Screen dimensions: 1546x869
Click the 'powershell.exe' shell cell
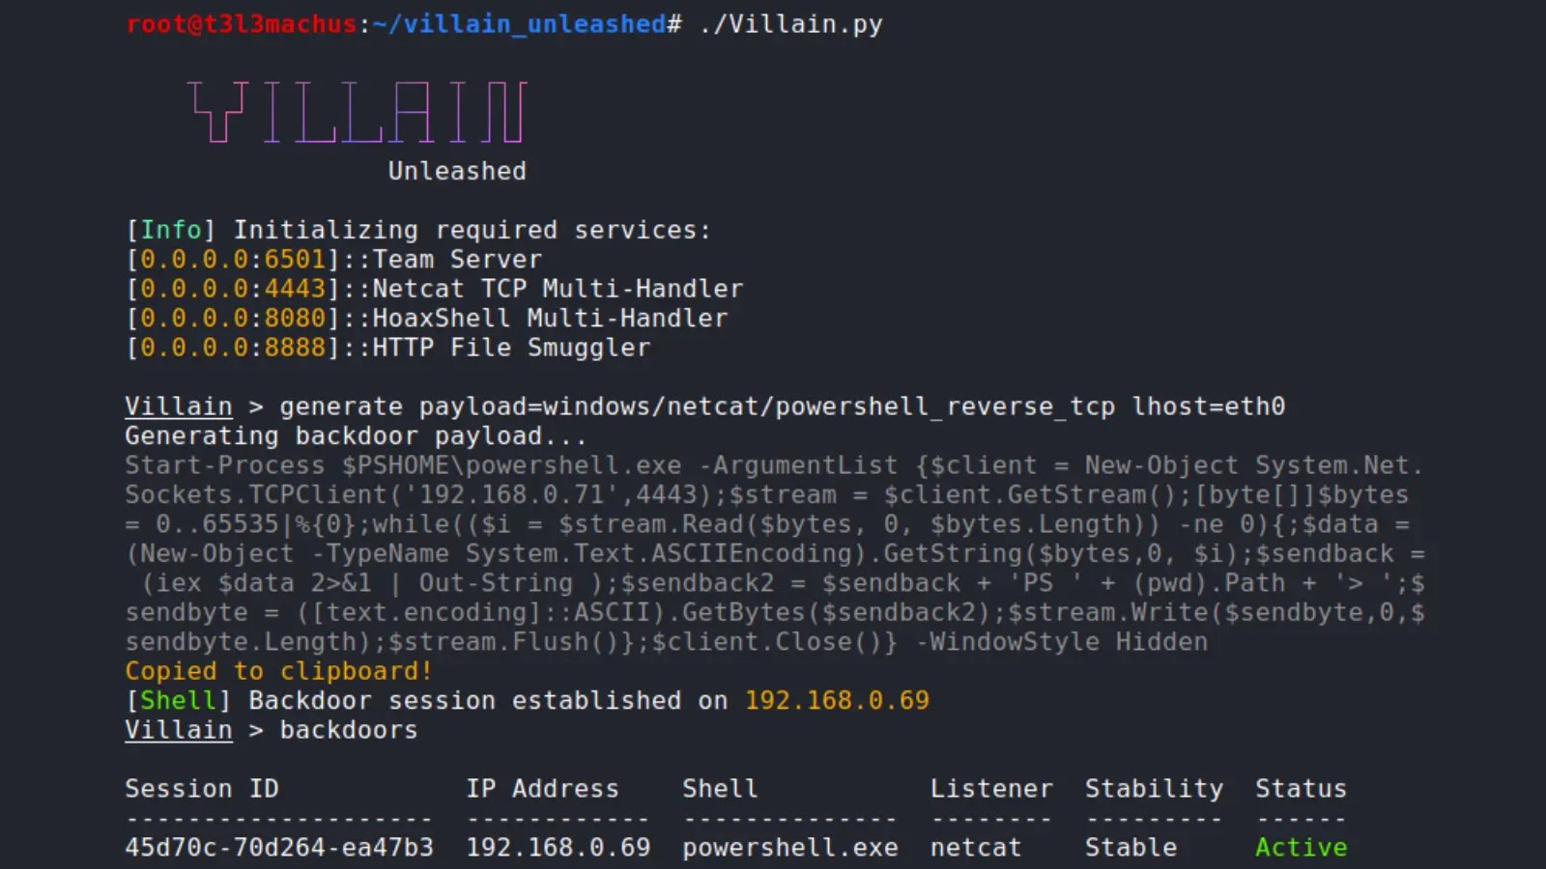790,848
